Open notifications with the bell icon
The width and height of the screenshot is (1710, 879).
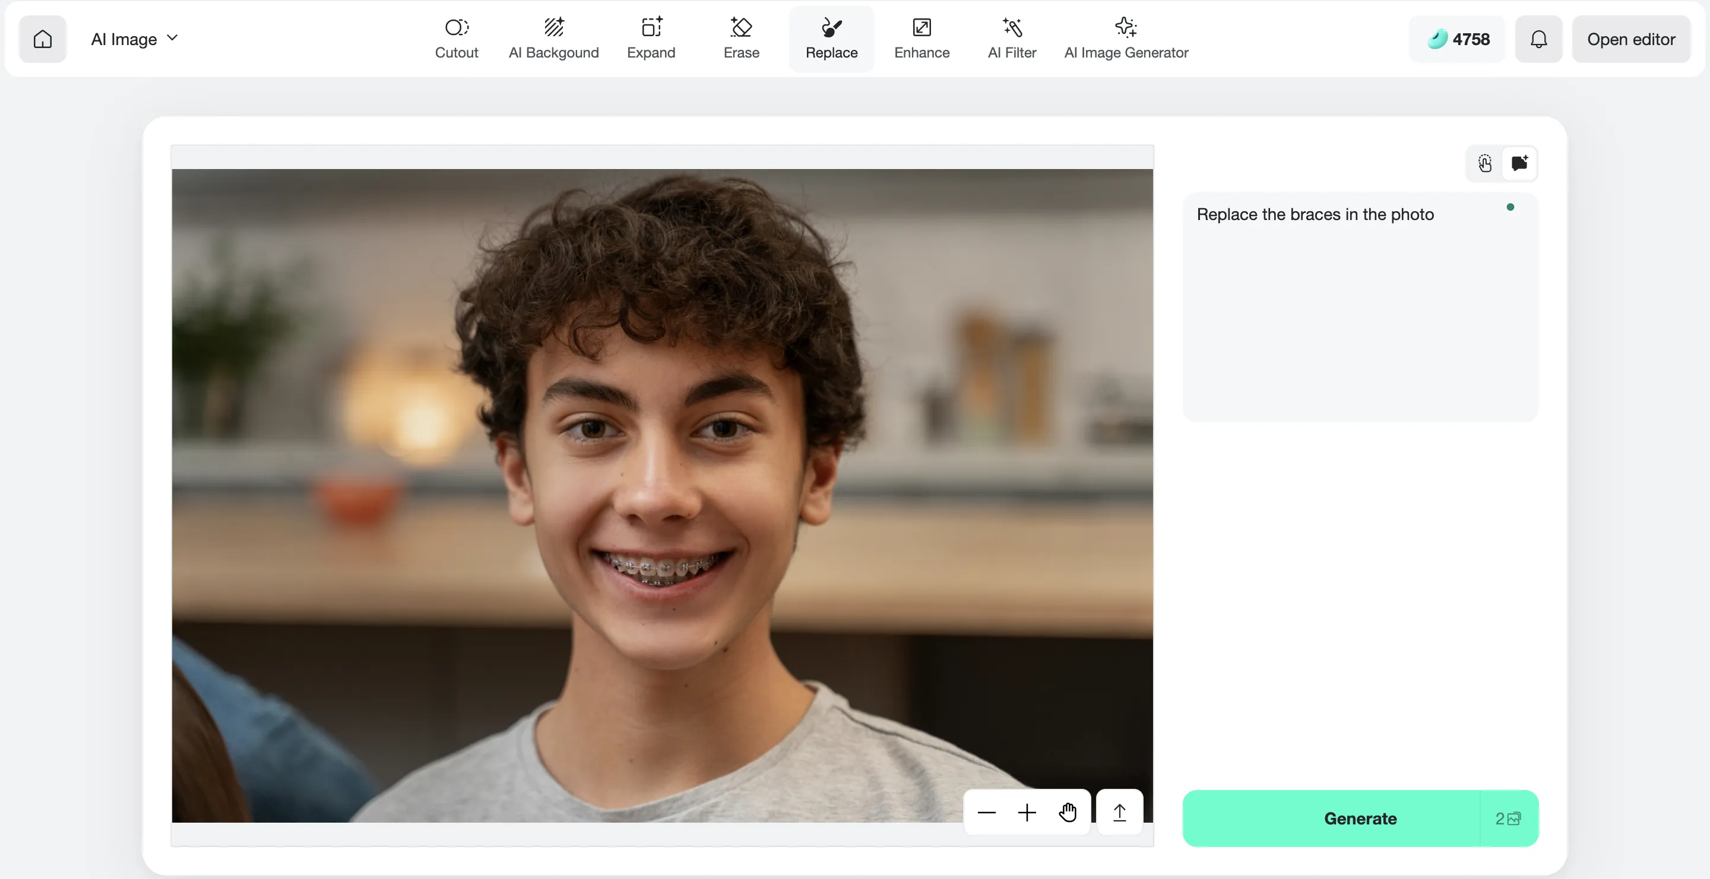[1538, 39]
